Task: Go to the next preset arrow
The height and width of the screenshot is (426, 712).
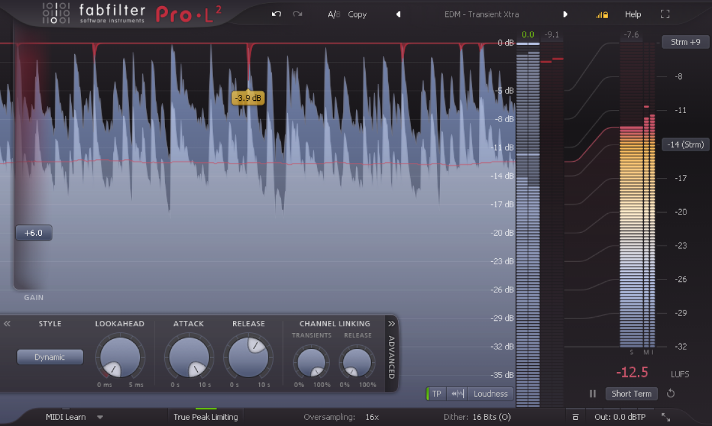Action: coord(565,14)
